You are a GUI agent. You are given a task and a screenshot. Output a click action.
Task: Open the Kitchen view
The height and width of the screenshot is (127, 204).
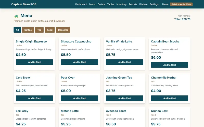coord(143,4)
